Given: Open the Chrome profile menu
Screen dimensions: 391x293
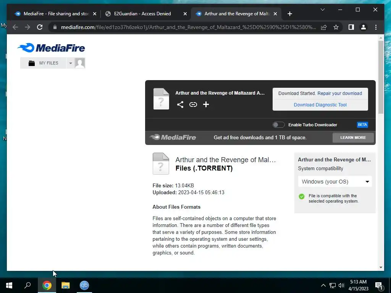Looking at the screenshot, I should coord(364,27).
